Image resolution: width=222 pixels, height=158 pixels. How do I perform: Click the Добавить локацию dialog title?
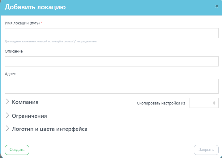tap(35, 7)
